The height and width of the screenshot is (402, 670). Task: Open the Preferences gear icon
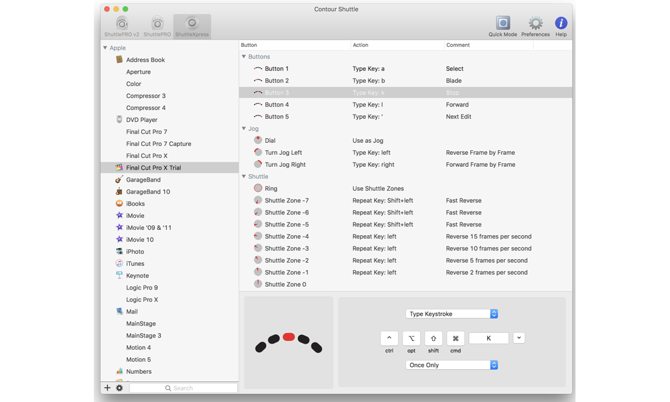[x=535, y=25]
